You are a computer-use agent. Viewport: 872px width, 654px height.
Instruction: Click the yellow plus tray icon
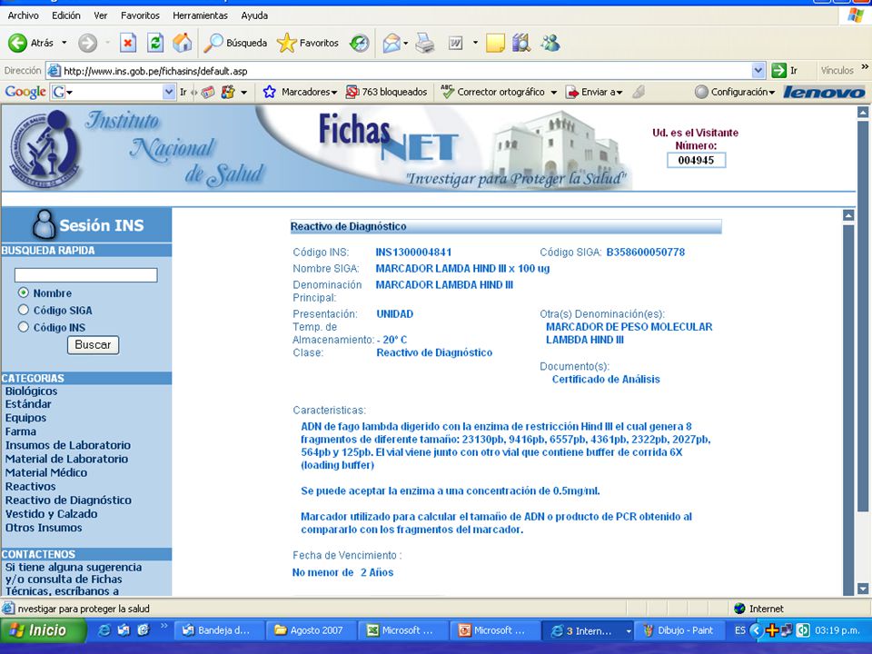click(772, 630)
